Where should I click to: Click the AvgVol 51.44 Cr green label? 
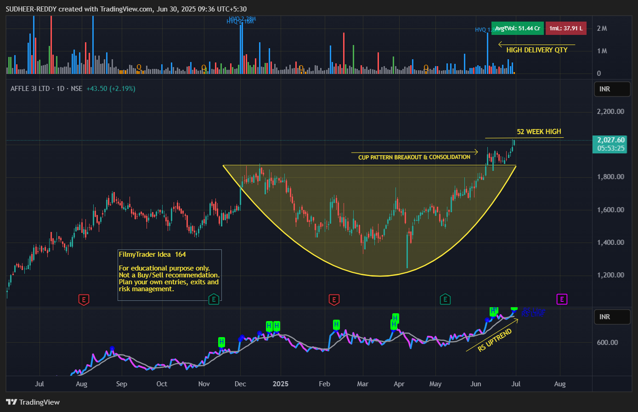(517, 28)
